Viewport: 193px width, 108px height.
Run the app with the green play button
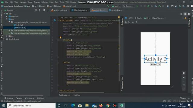tap(137, 6)
